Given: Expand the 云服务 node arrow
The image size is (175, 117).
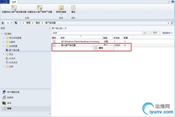Looking at the screenshot, I should coord(3,42).
